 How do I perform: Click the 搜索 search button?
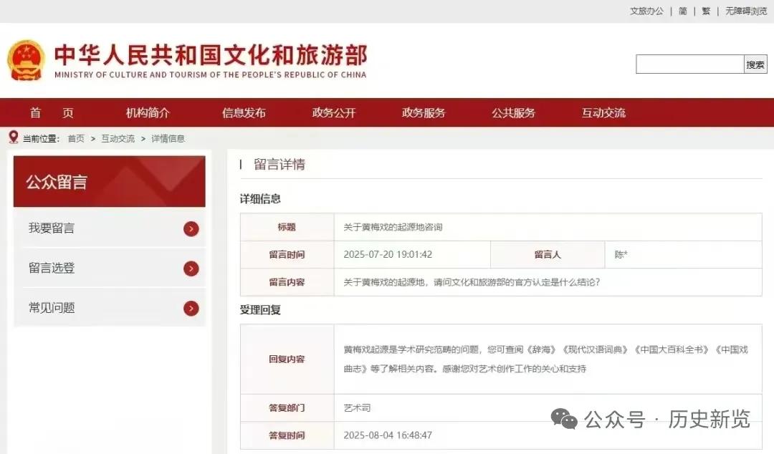pyautogui.click(x=755, y=64)
